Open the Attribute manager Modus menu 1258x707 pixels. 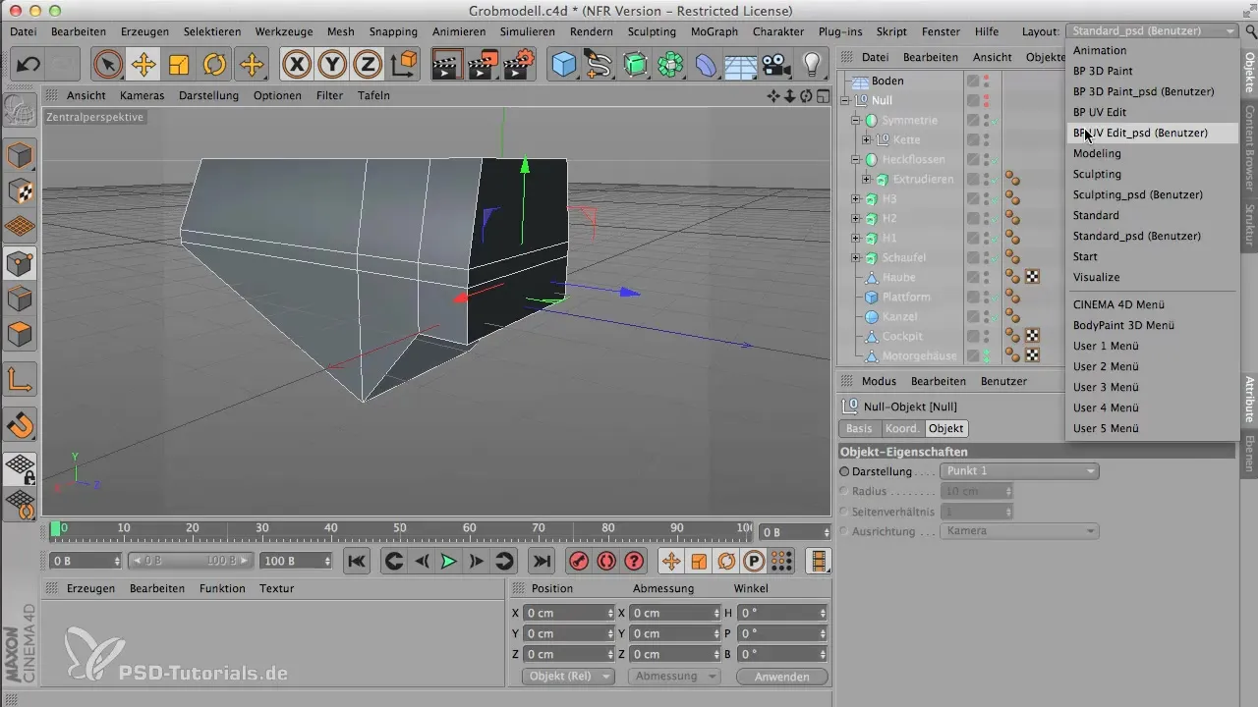coord(879,381)
